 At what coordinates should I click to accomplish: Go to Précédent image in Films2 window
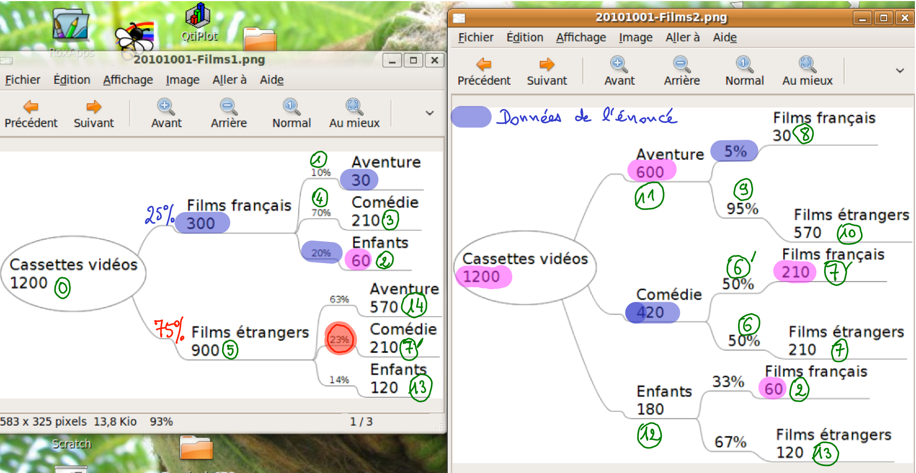(x=484, y=65)
